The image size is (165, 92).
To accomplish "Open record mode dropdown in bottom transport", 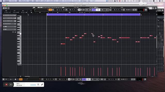I will tap(7, 79).
